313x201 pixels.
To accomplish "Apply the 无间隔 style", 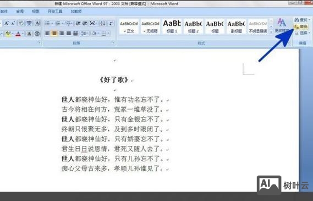I will point(150,26).
